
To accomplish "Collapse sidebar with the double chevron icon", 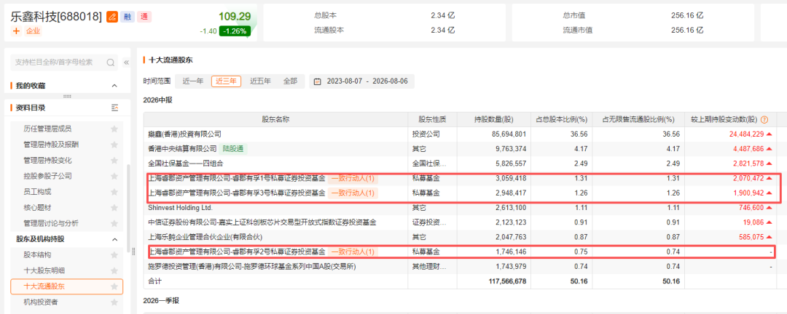I will (x=126, y=63).
